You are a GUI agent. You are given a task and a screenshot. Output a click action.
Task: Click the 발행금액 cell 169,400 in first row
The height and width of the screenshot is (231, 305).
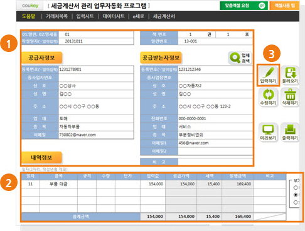point(238,184)
